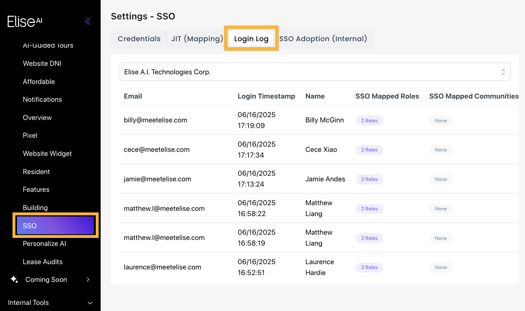This screenshot has width=525, height=311.
Task: Open the Features page
Action: tap(36, 189)
